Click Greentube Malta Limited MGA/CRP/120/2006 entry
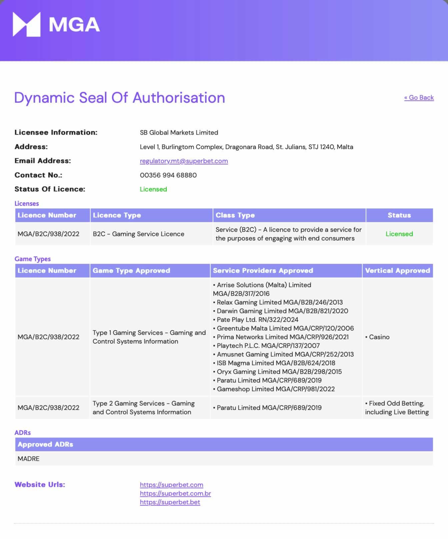This screenshot has width=448, height=539. click(x=284, y=328)
